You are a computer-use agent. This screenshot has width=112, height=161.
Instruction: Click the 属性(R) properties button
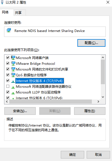pyautogui.click(x=90, y=111)
